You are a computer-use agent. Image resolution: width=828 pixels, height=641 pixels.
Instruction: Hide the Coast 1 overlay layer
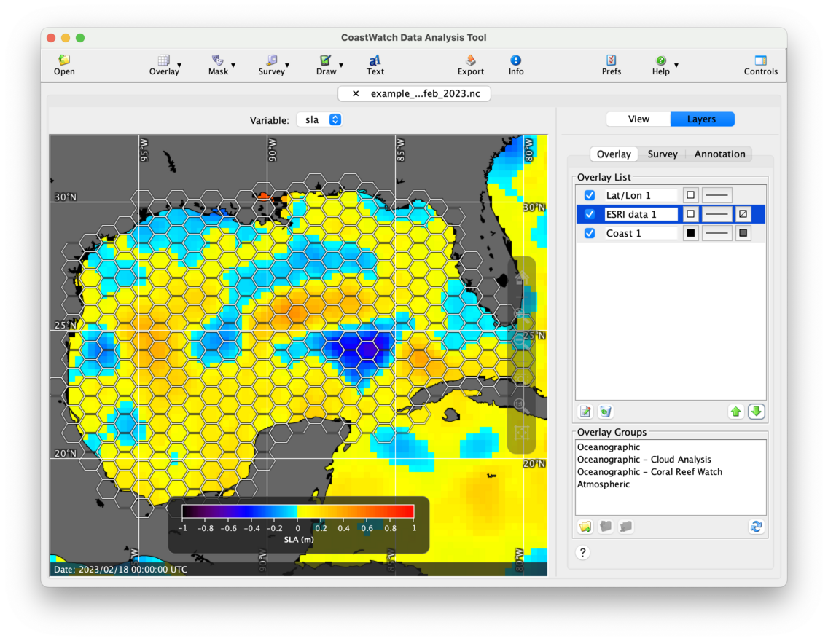point(590,233)
